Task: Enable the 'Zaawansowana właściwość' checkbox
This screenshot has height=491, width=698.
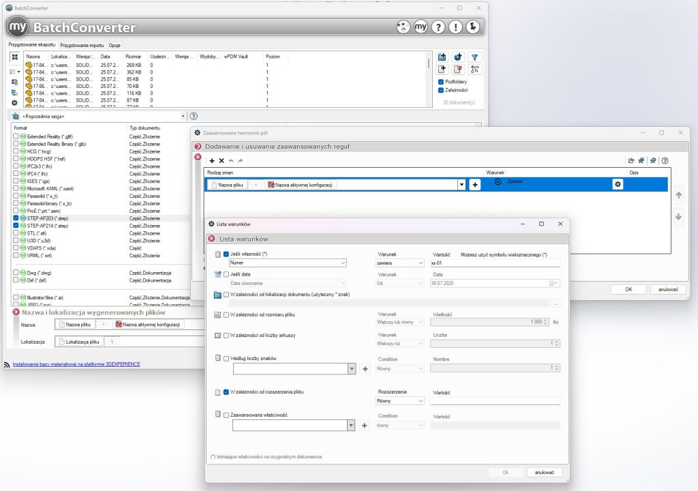Action: click(226, 415)
